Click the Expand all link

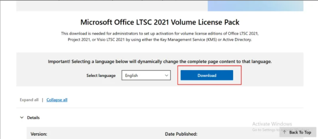[x=29, y=100]
